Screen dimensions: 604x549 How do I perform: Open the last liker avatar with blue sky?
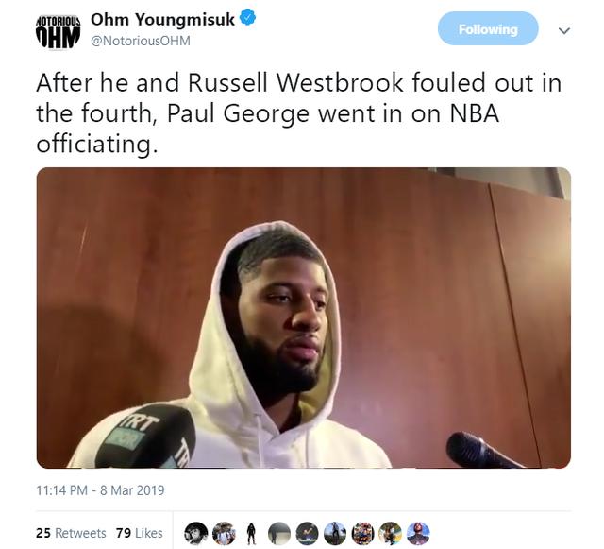pyautogui.click(x=418, y=533)
